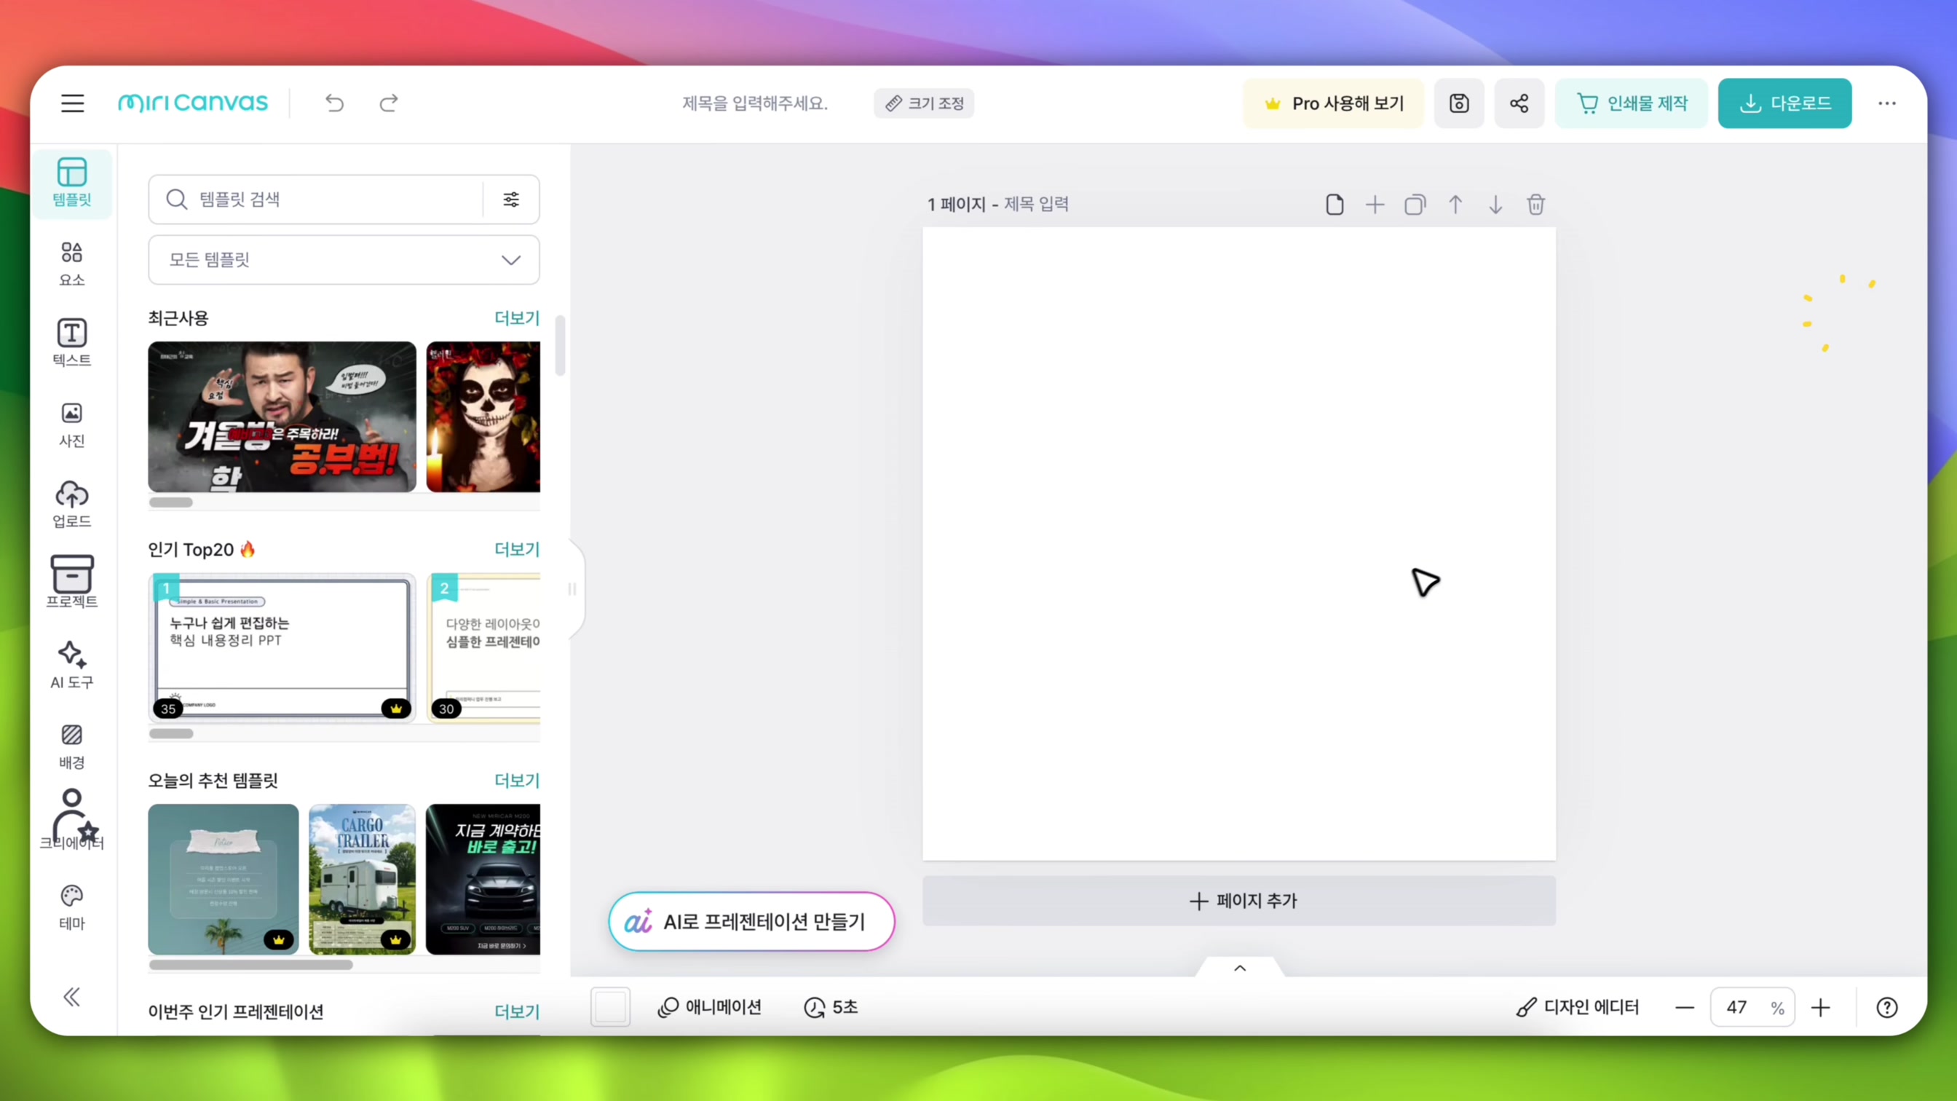1957x1101 pixels.
Task: Open the 사진 photos panel
Action: click(72, 425)
